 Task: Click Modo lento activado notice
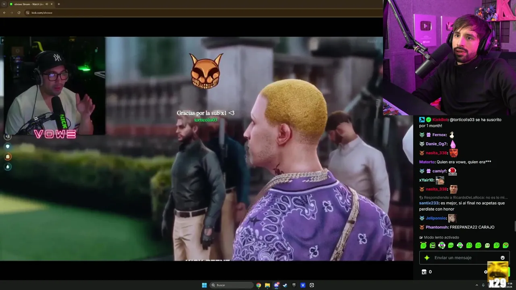coord(439,237)
